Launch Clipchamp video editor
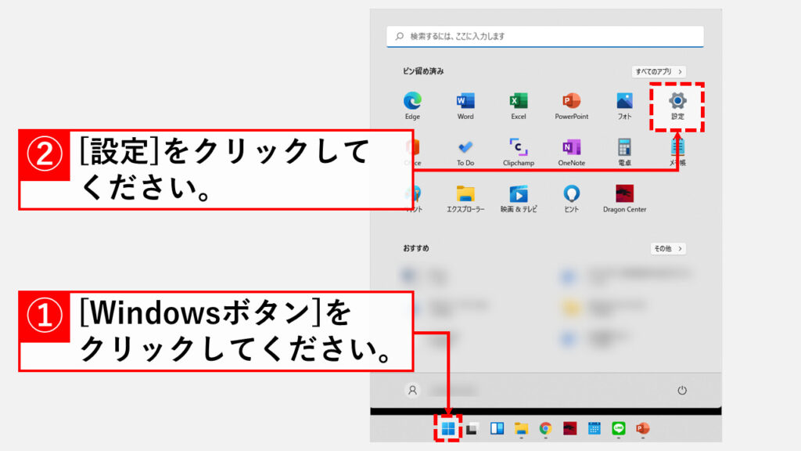 click(x=519, y=153)
